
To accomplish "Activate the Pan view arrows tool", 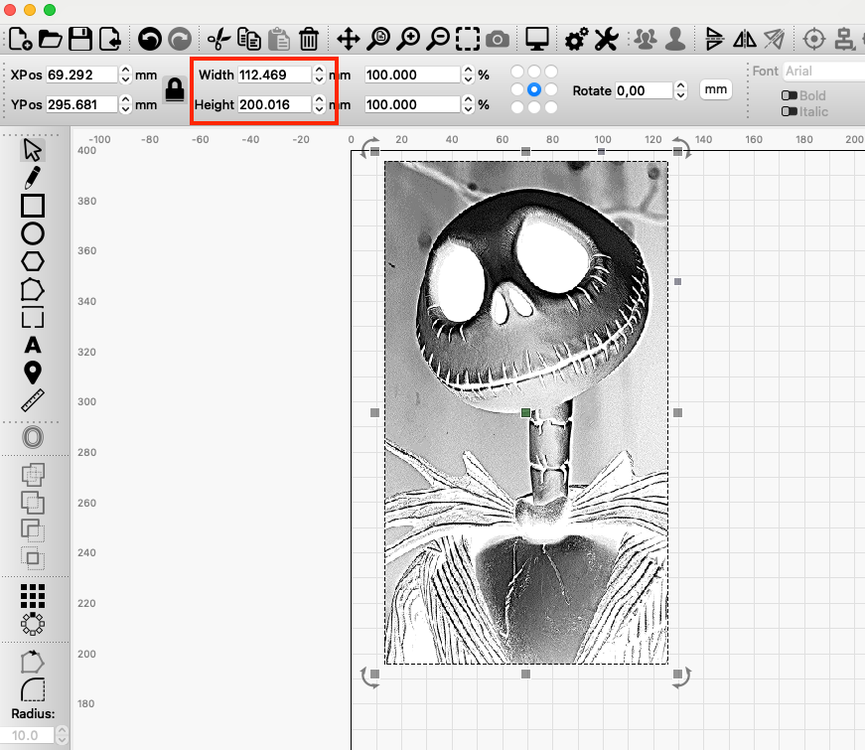I will pos(349,39).
